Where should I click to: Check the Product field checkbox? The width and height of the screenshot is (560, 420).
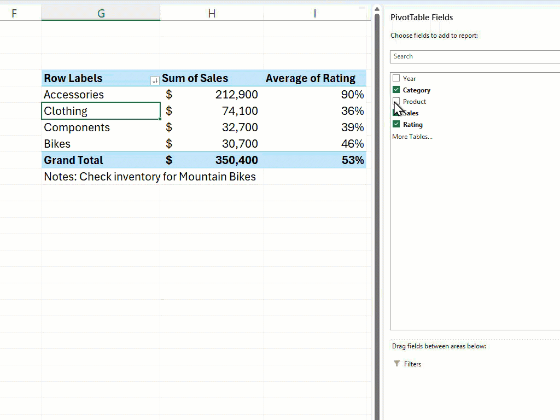[x=396, y=101]
